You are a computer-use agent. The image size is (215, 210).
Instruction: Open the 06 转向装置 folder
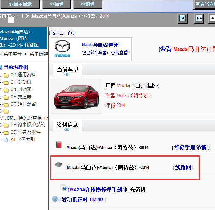click(x=23, y=104)
